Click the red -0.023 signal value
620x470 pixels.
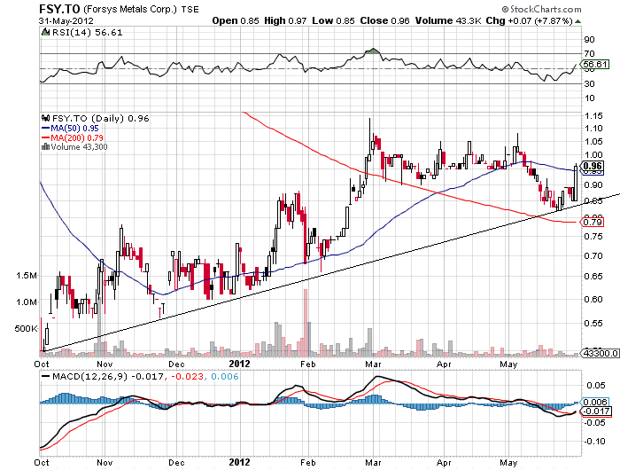[x=188, y=376]
